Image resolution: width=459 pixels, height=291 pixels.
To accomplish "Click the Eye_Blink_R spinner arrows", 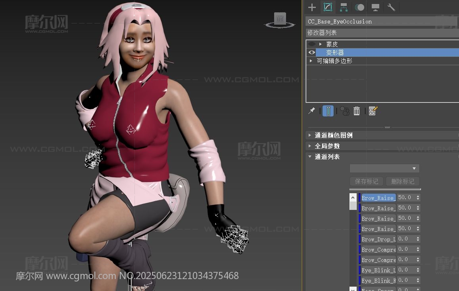I will 418,280.
